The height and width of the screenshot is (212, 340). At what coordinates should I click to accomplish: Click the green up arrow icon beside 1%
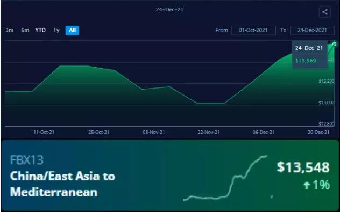(307, 185)
